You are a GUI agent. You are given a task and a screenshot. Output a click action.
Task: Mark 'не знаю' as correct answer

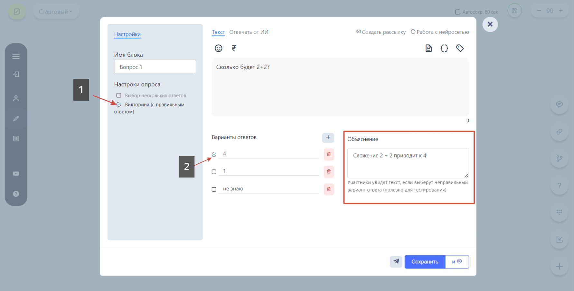pyautogui.click(x=214, y=189)
